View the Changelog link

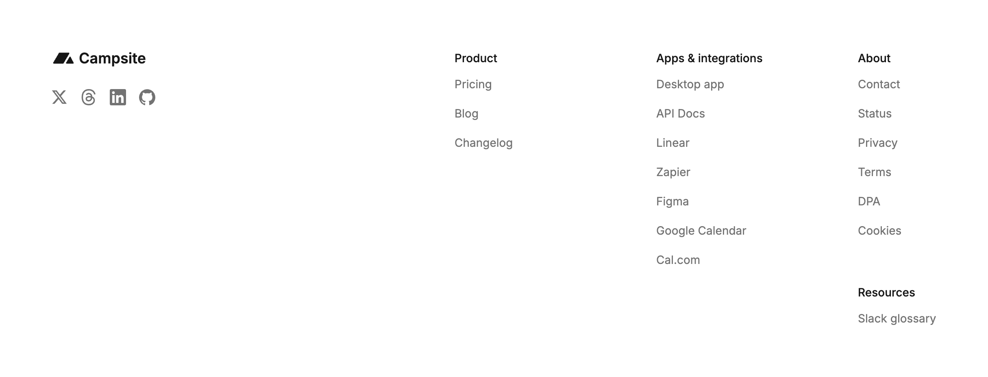(x=483, y=143)
